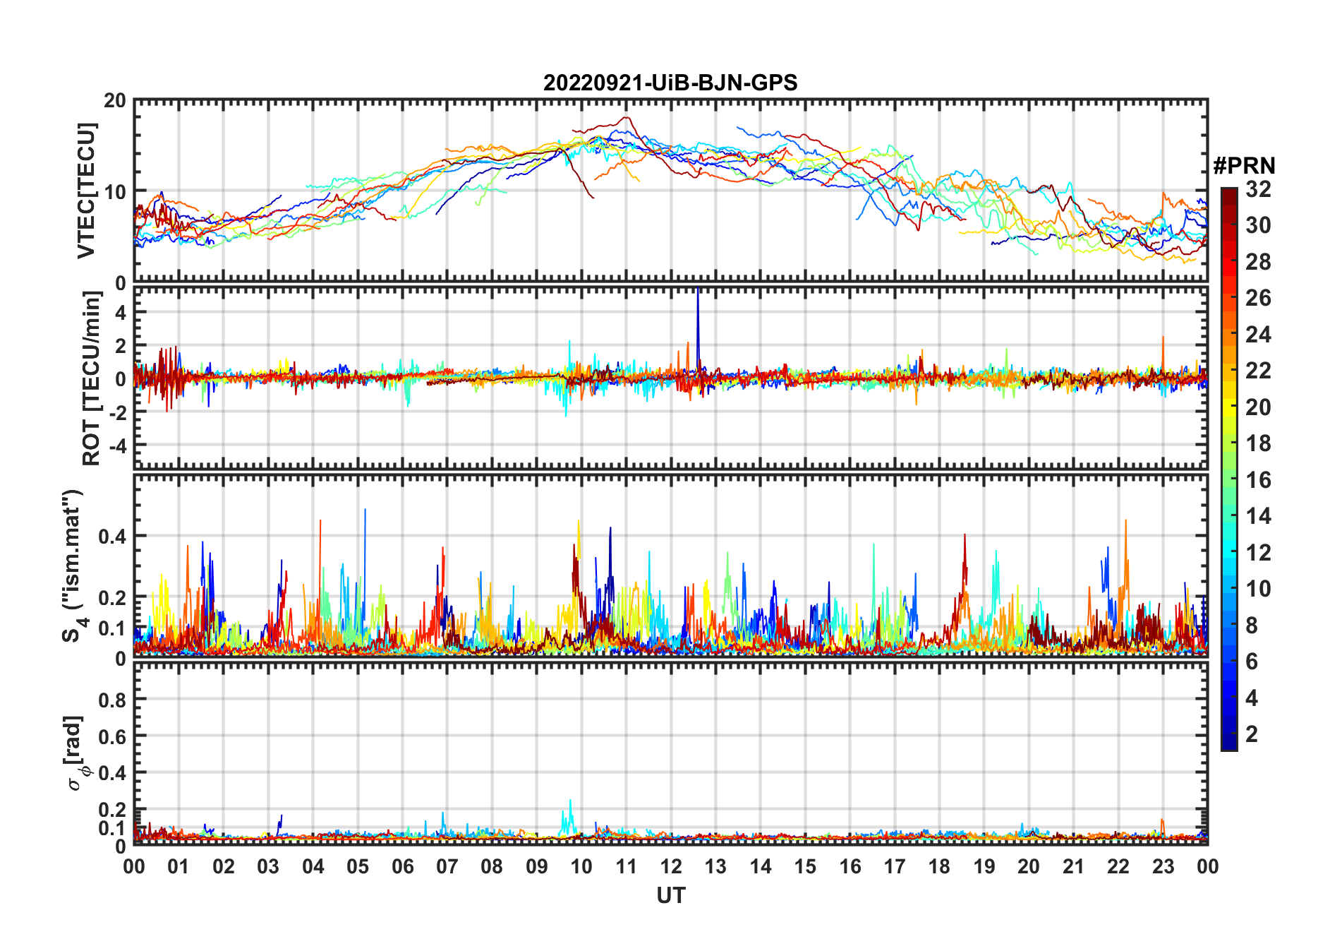Select the 0.8 tick on the sigma-phi axis
Viewport: 1342px width, 939px height.
coord(112,700)
